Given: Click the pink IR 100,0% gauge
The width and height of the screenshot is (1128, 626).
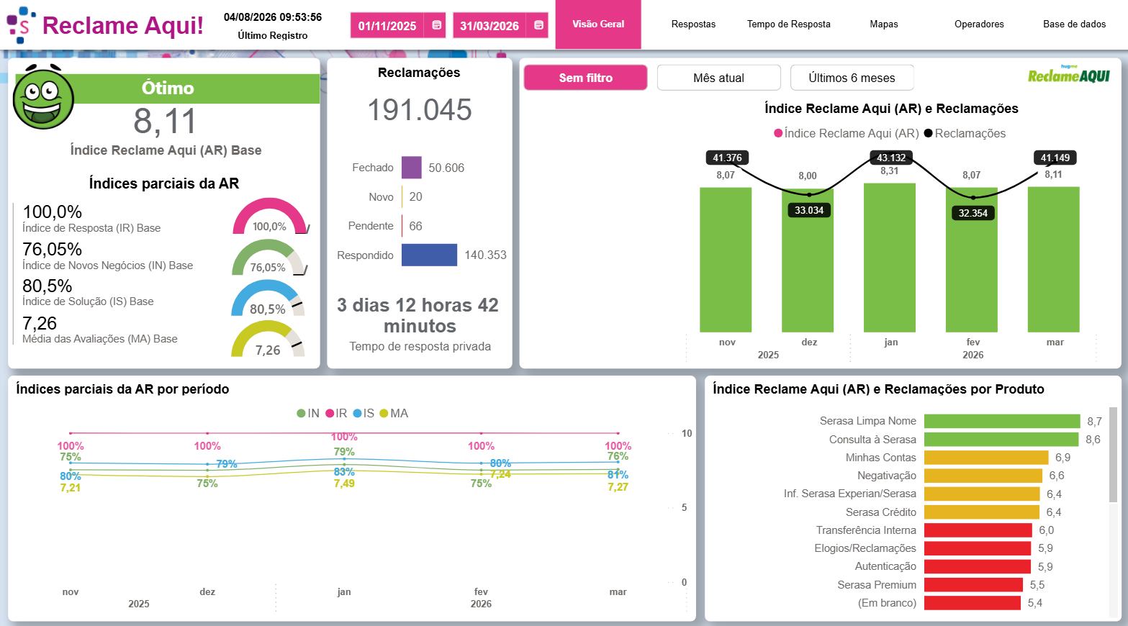Looking at the screenshot, I should [270, 217].
